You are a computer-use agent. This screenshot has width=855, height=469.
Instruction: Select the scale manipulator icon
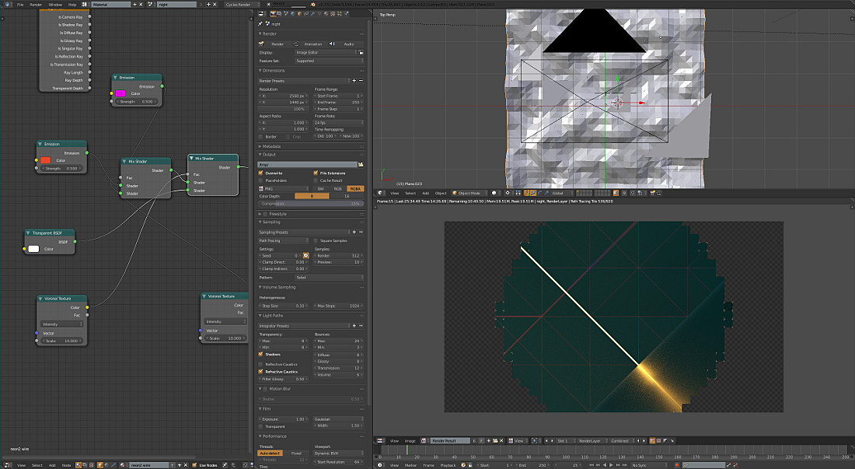(x=546, y=193)
